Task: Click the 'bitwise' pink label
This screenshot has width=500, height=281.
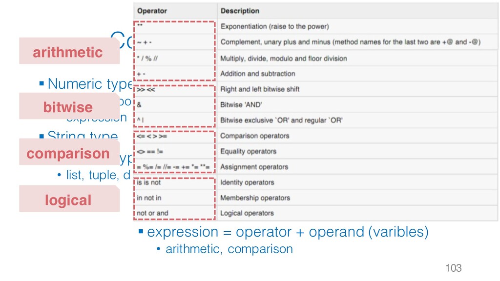Action: 68,107
